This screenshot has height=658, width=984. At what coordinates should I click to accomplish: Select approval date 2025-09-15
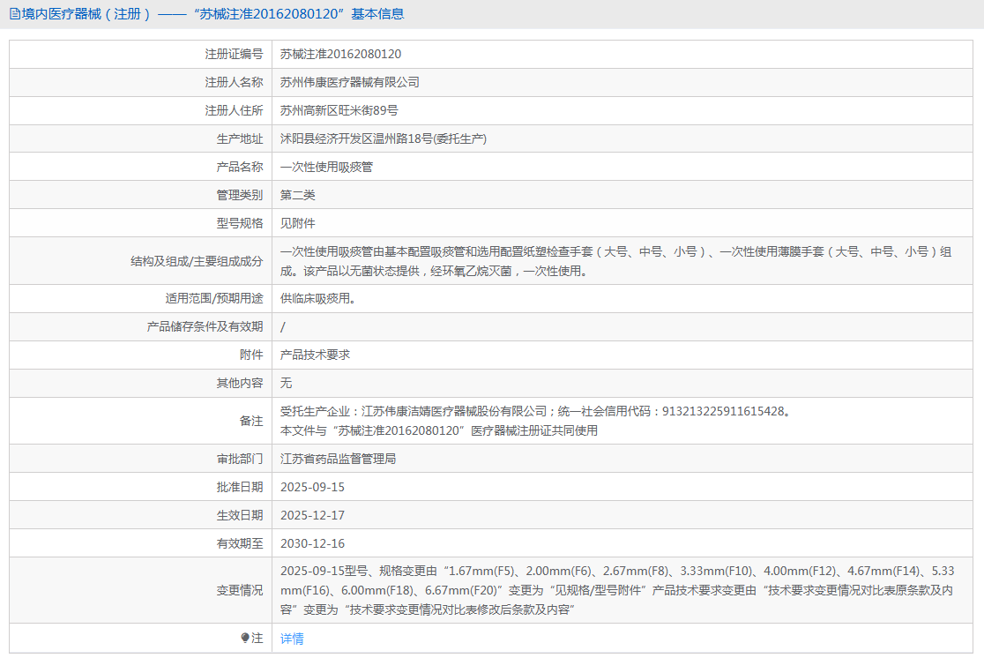tap(312, 487)
